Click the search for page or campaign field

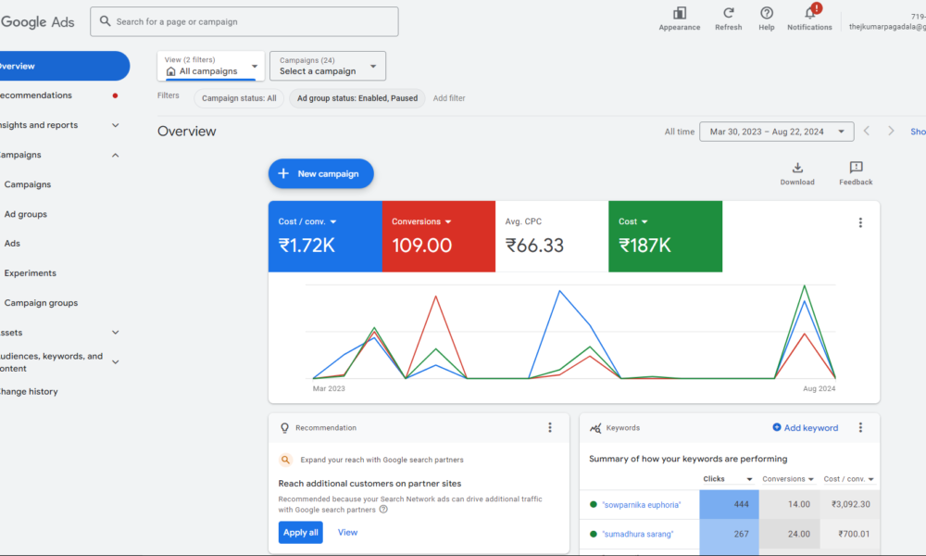point(244,21)
